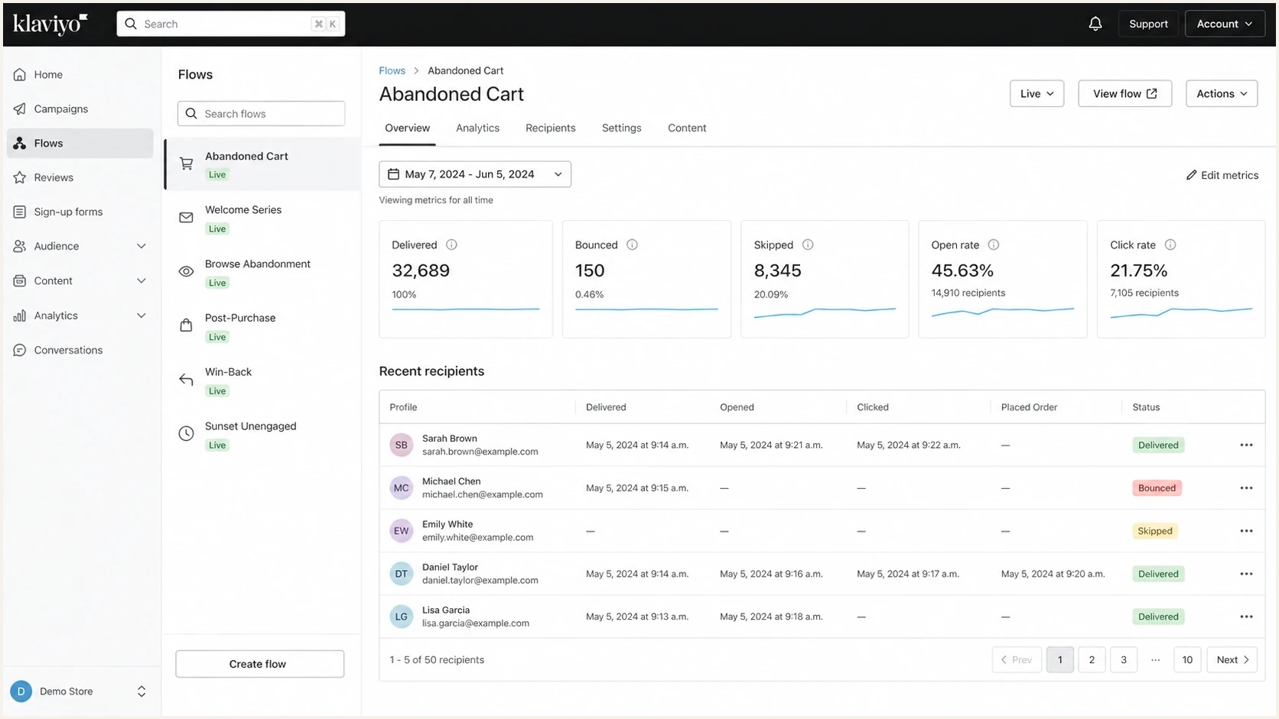Switch to the Settings tab
The height and width of the screenshot is (719, 1279).
click(x=621, y=128)
